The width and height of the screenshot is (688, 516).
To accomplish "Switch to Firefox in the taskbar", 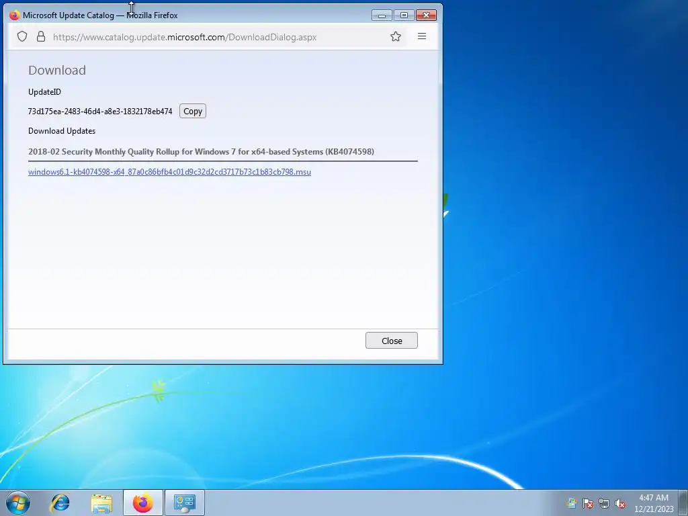I will click(143, 503).
